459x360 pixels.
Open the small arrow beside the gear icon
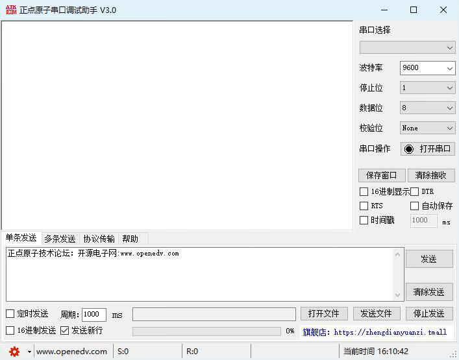(29, 352)
